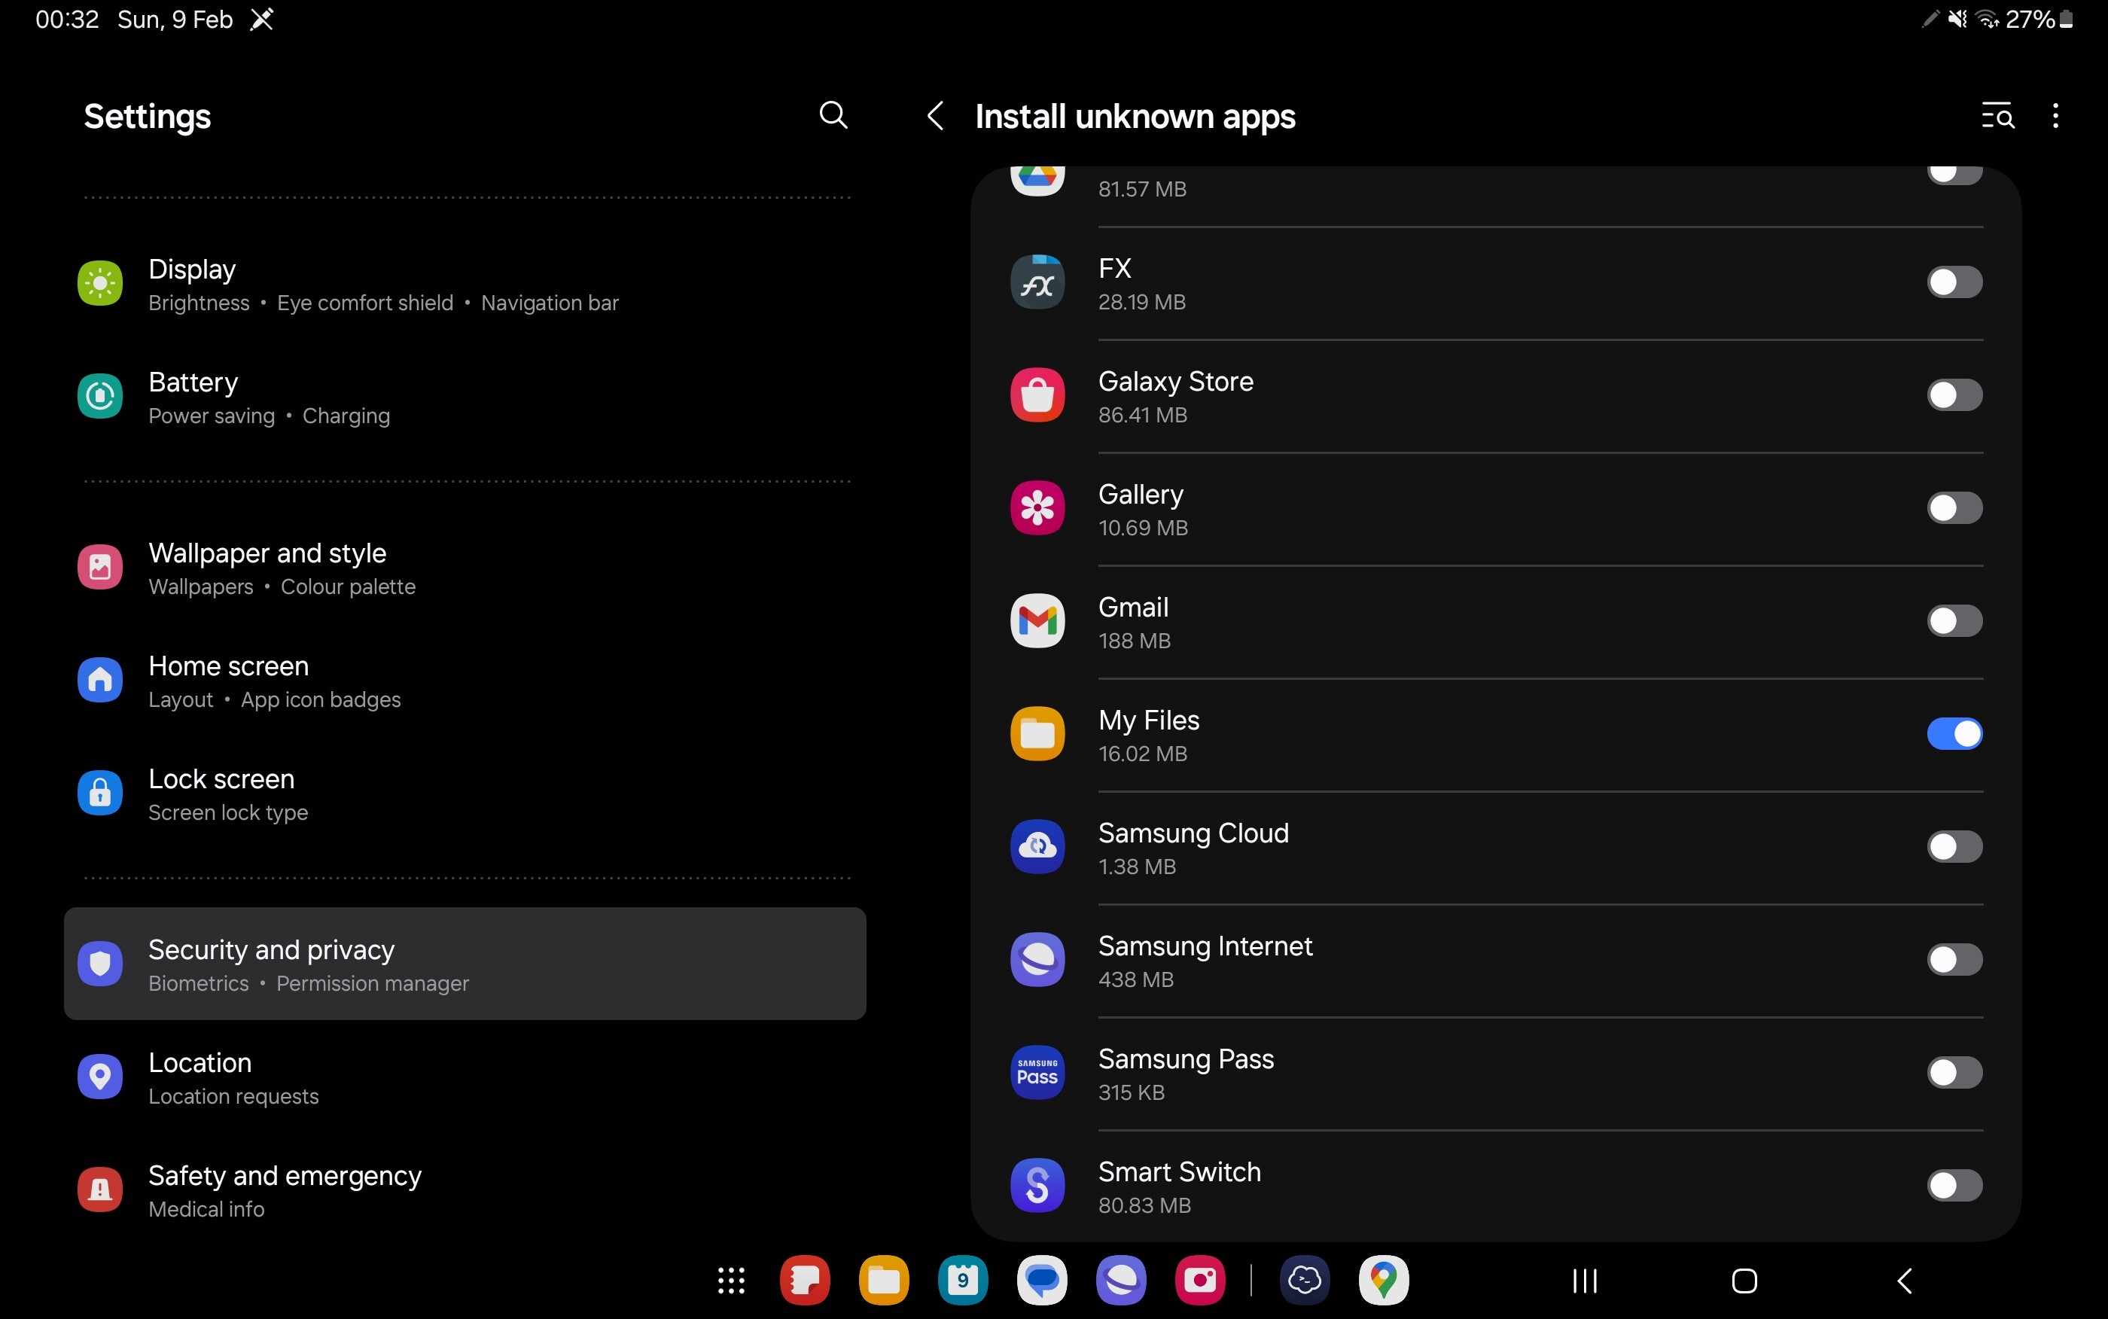Toggle Samsung Internet unknown apps switch
Screen dimensions: 2108x1319
1954,960
